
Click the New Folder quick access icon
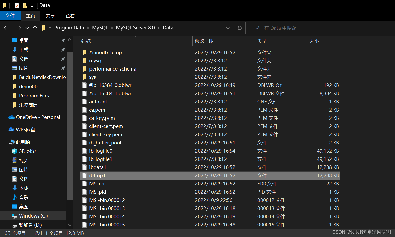click(x=25, y=5)
